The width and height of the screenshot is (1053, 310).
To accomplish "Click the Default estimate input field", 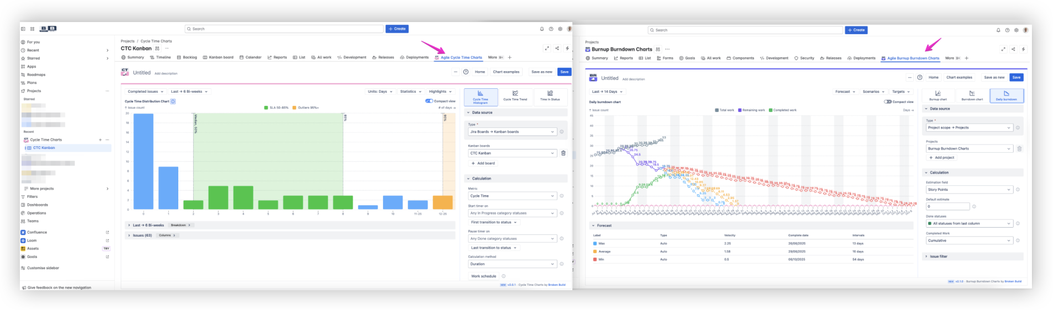I will point(948,206).
